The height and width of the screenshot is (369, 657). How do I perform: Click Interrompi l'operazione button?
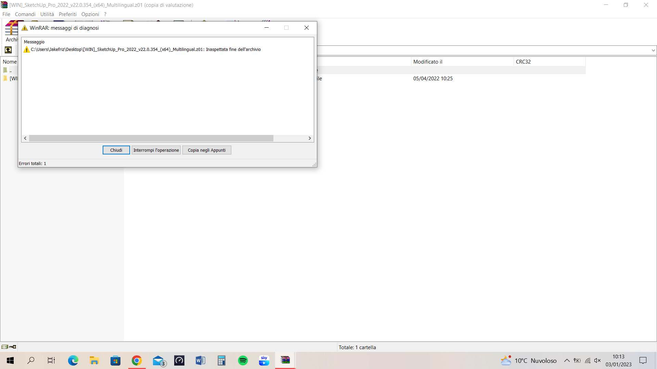click(x=156, y=150)
